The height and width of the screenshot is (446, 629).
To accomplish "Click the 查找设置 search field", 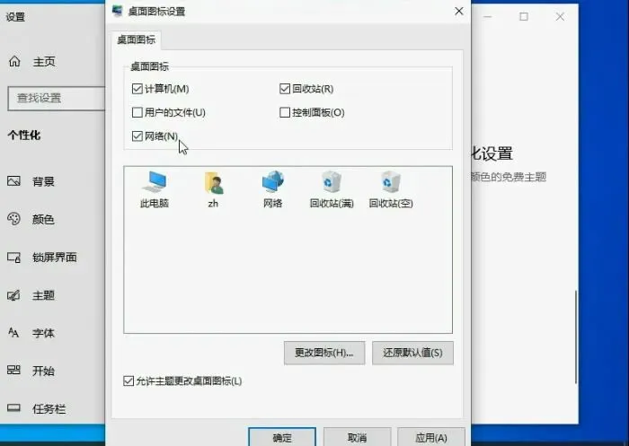I will [56, 98].
